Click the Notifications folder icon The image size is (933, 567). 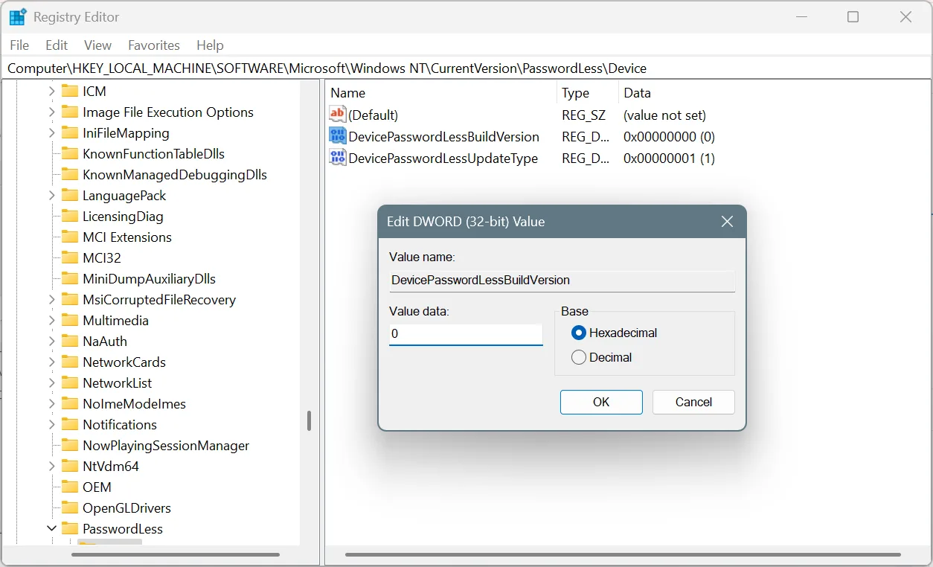(x=70, y=424)
